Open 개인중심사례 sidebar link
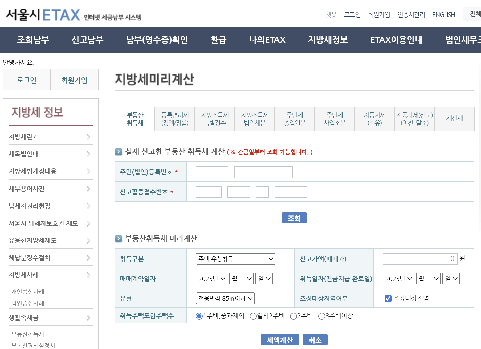Screen dimensions: 481x349 28,292
